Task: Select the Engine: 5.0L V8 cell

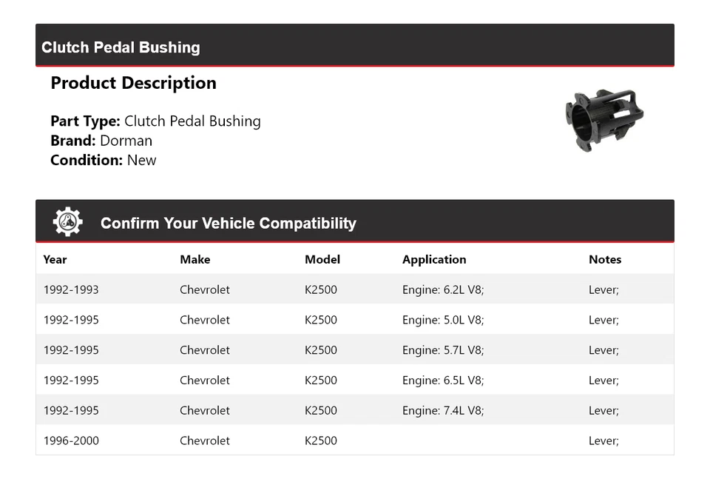Action: 442,320
